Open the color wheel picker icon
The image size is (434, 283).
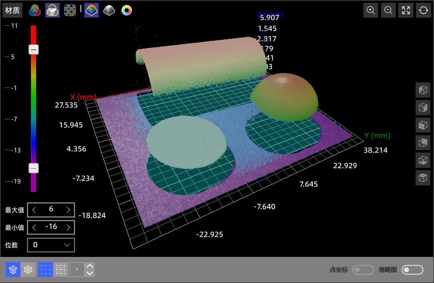coord(126,10)
